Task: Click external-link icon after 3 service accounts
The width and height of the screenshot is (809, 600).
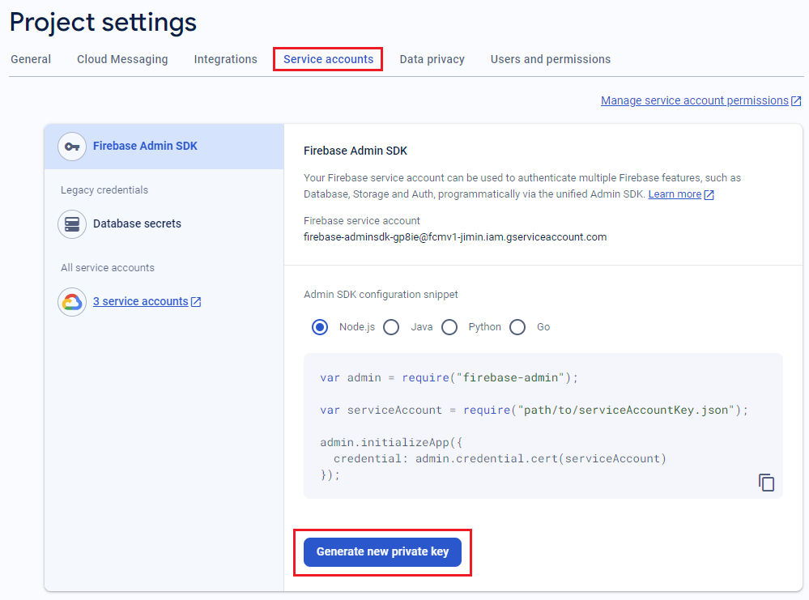Action: coord(196,302)
